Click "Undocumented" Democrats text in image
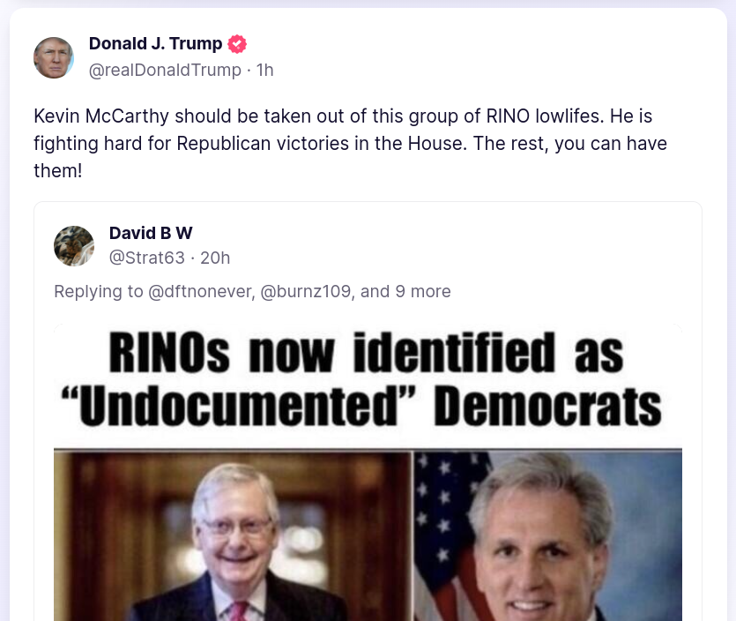Viewport: 736px width, 621px height. coord(361,406)
